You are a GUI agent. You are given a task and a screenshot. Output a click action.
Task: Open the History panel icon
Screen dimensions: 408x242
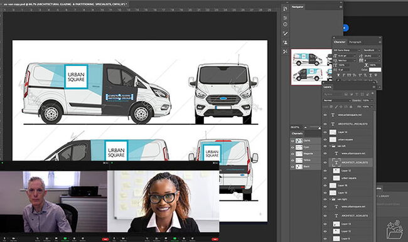(x=285, y=9)
